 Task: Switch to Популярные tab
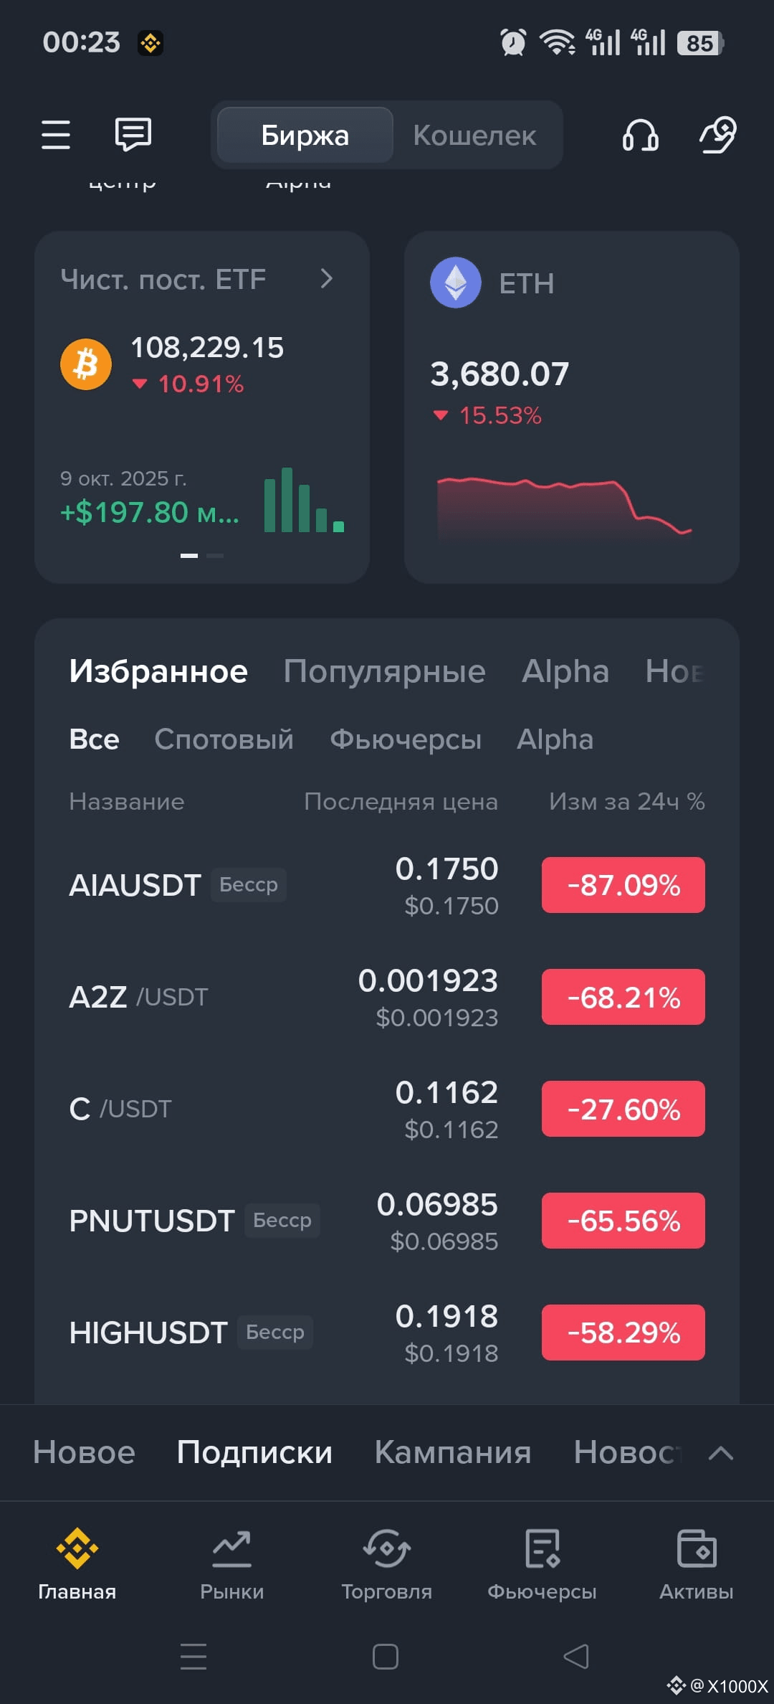tap(384, 671)
